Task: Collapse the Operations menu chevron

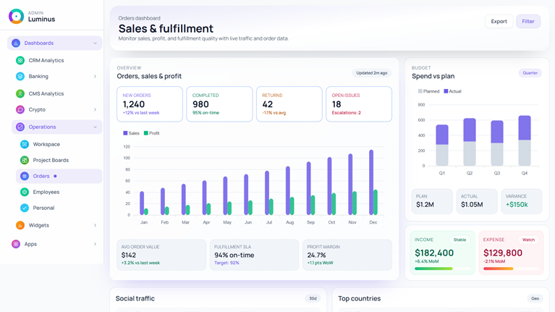Action: [x=95, y=127]
